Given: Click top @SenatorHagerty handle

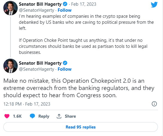Looking at the screenshot, I should coord(37,10).
